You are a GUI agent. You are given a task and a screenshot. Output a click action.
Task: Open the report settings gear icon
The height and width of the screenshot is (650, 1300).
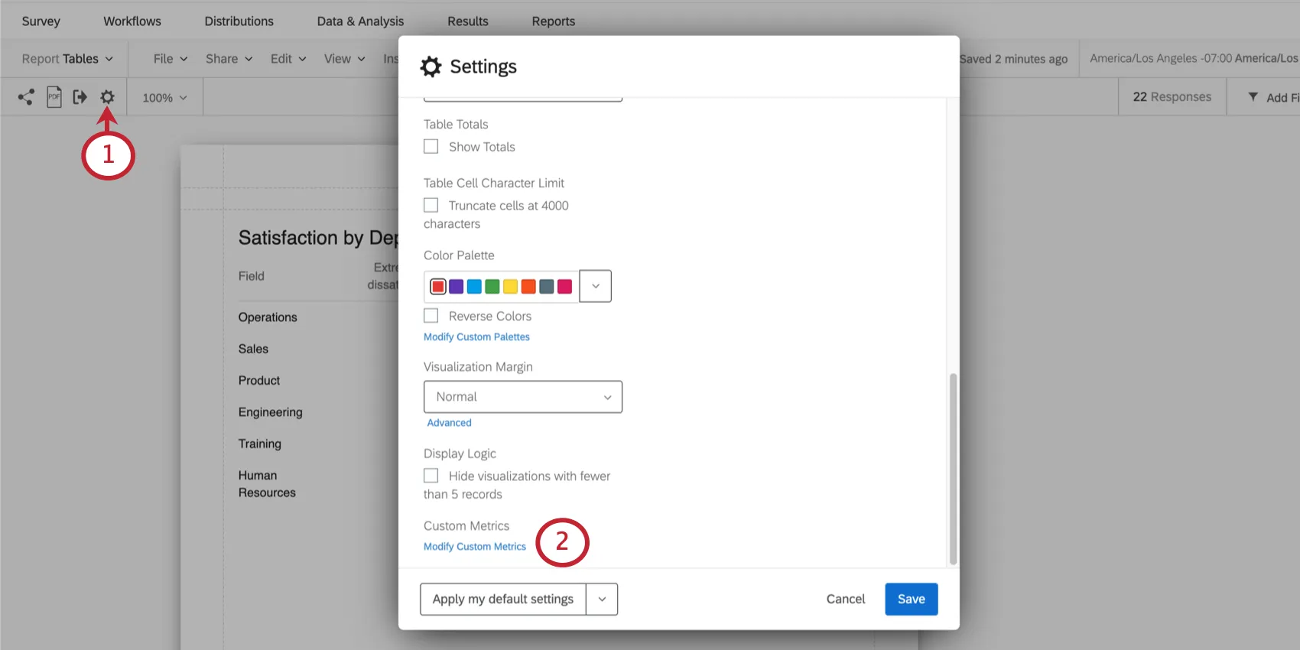[x=107, y=97]
